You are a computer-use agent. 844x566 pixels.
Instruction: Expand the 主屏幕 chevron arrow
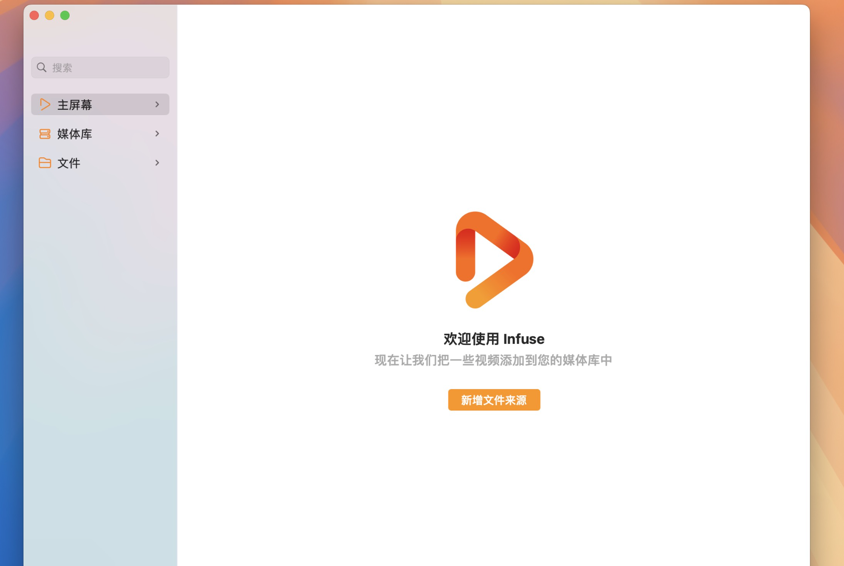coord(157,105)
